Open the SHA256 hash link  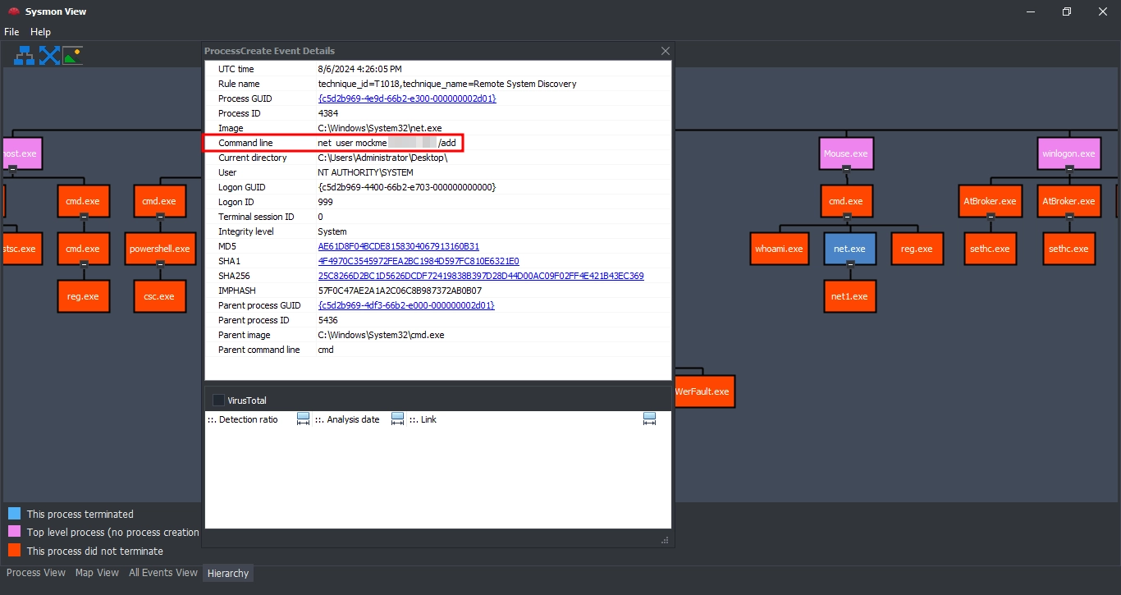pyautogui.click(x=480, y=276)
